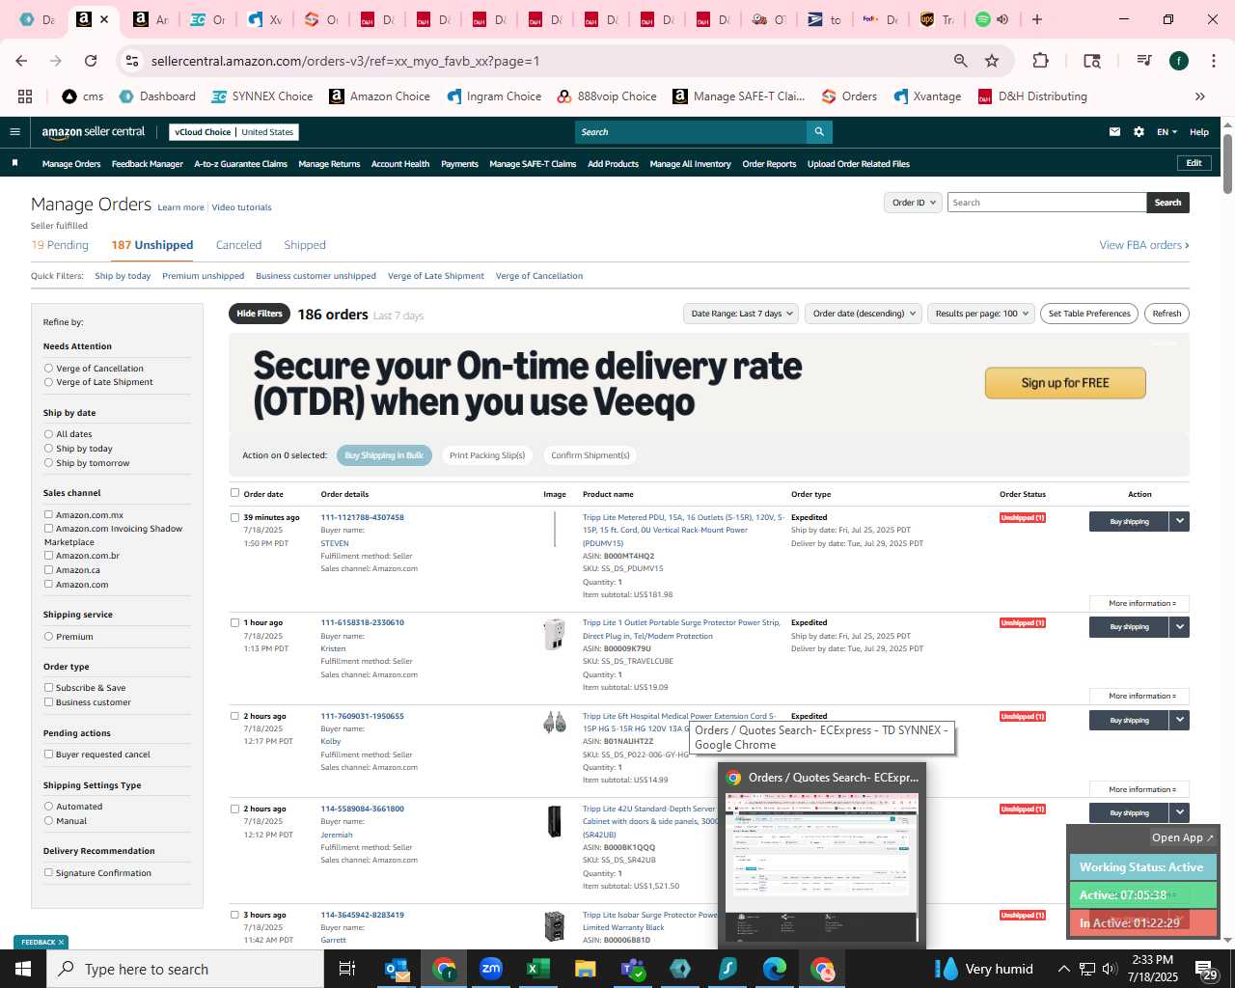1235x988 pixels.
Task: Bookmark this page with the star icon
Action: click(x=992, y=61)
